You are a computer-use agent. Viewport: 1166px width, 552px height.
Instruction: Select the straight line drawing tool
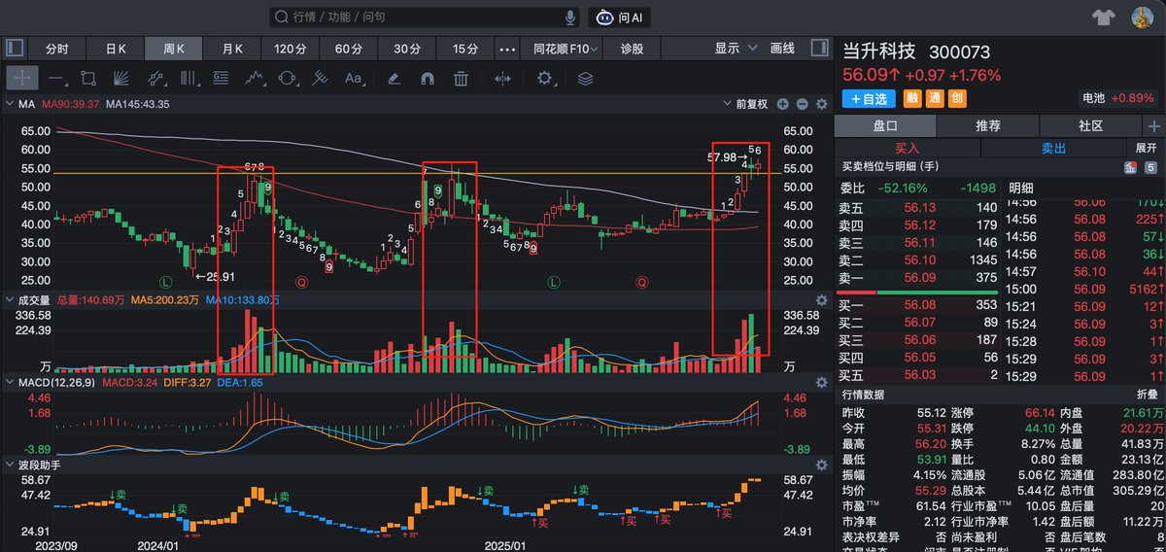click(x=55, y=78)
